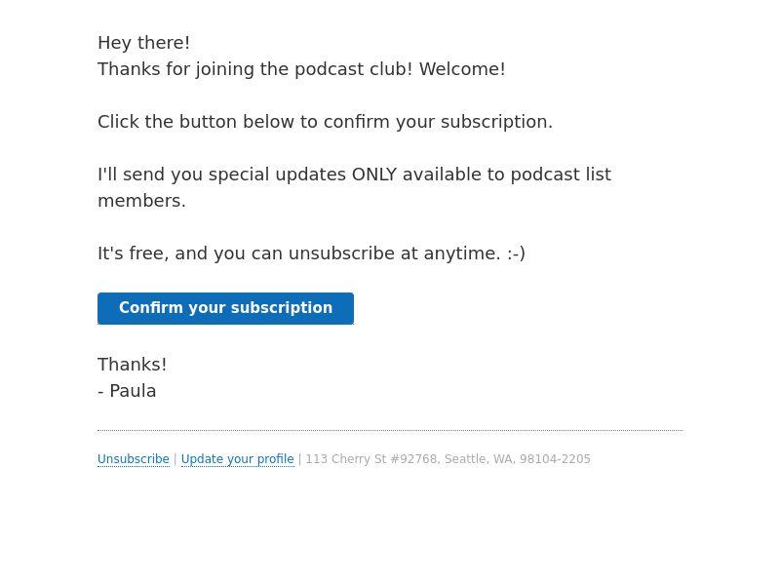The image size is (780, 585).
Task: Click the pipe separator after Unsubscribe
Action: pyautogui.click(x=175, y=459)
